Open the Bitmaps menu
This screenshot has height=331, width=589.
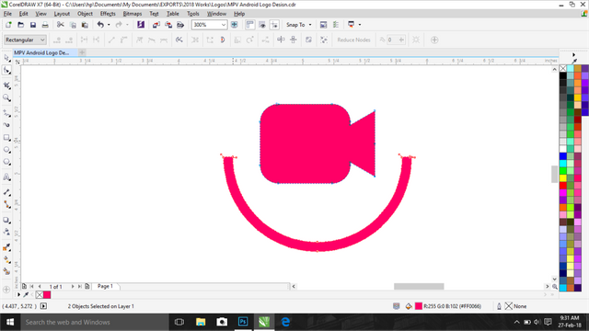click(x=133, y=14)
